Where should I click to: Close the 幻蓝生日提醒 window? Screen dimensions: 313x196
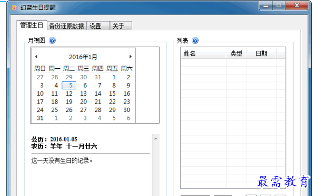click(297, 5)
